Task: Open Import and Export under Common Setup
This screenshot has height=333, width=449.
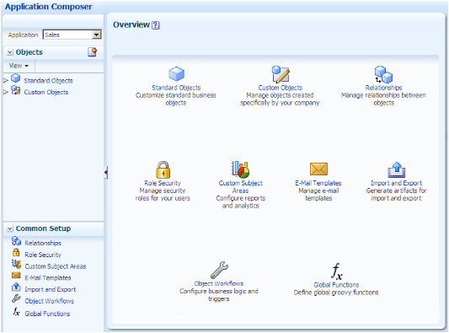Action: click(51, 289)
